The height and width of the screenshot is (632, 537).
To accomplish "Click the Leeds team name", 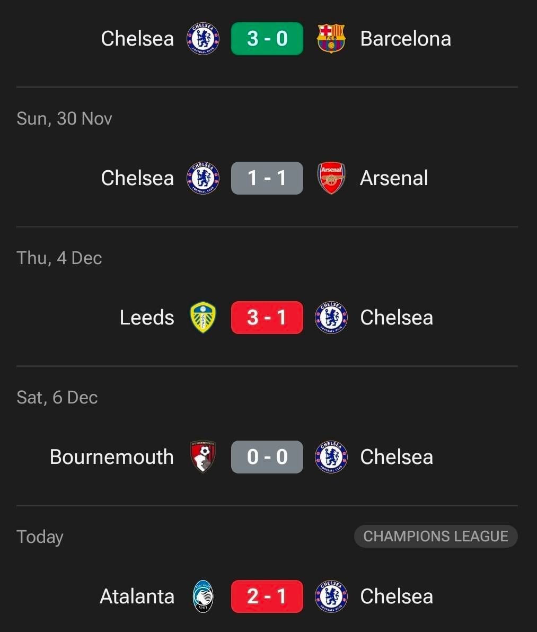I will point(147,318).
